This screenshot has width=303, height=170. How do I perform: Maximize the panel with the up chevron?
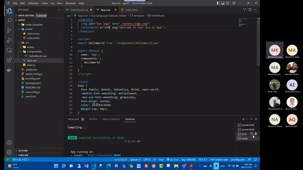(x=251, y=119)
